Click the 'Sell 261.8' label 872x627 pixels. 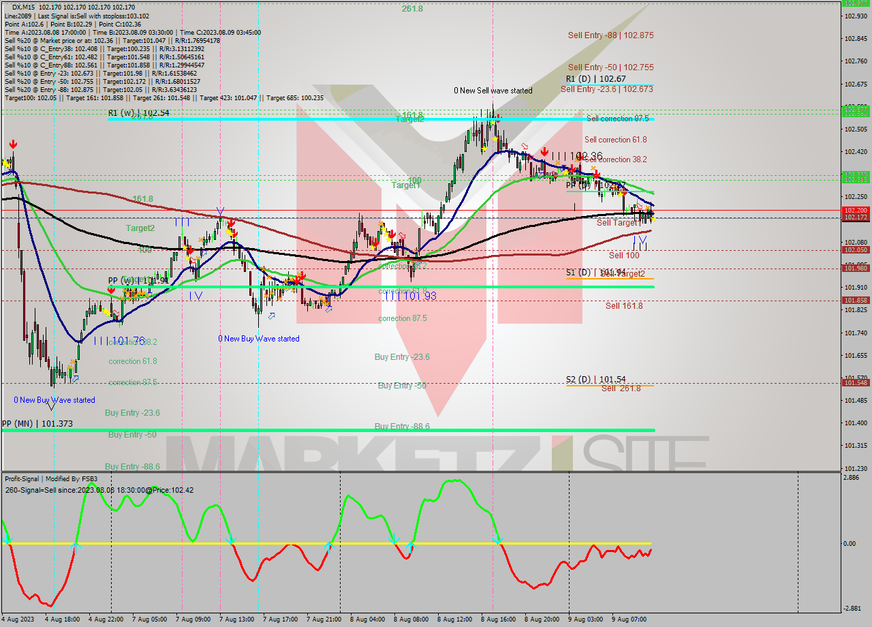[621, 388]
